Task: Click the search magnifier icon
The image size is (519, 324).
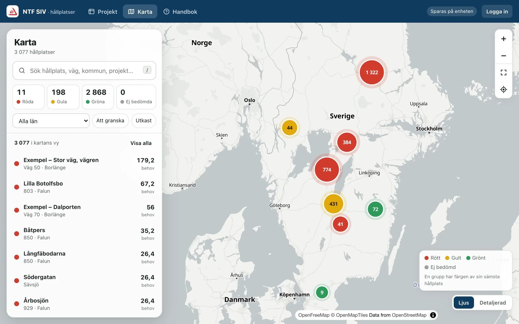Action: click(22, 71)
